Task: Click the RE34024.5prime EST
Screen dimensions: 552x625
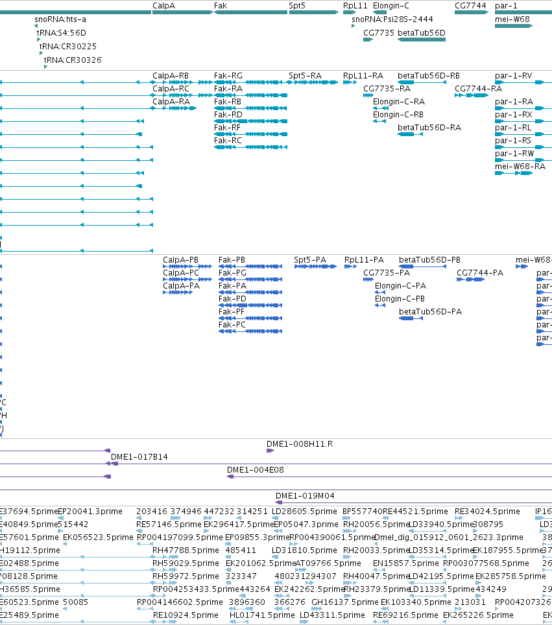Action: (x=459, y=518)
